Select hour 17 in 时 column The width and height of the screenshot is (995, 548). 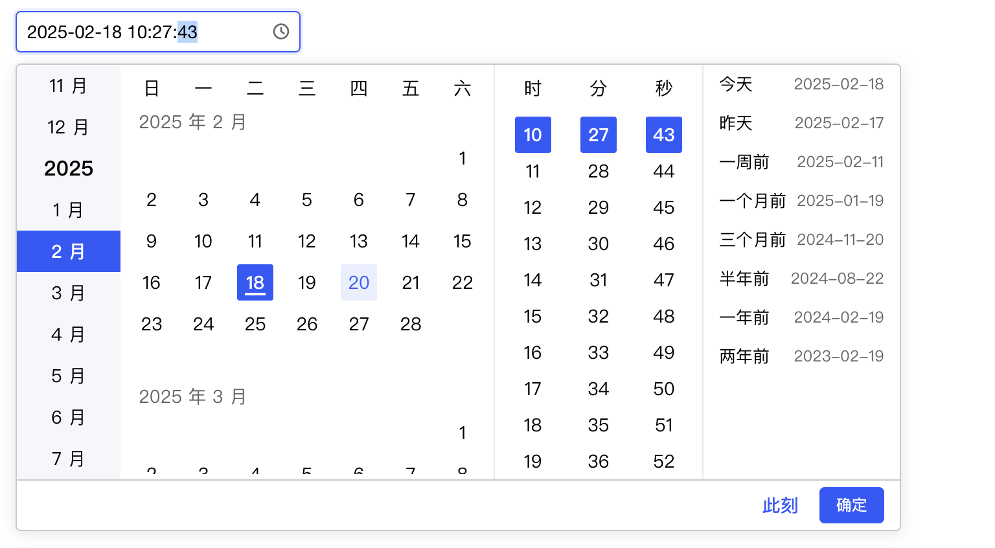533,389
